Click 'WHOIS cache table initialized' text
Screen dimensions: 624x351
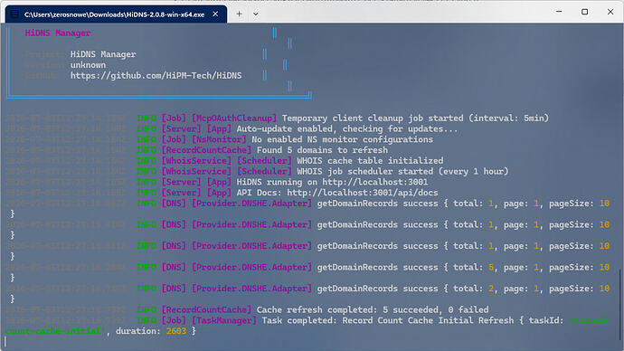pos(370,161)
